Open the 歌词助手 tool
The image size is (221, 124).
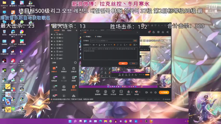(x=73, y=88)
